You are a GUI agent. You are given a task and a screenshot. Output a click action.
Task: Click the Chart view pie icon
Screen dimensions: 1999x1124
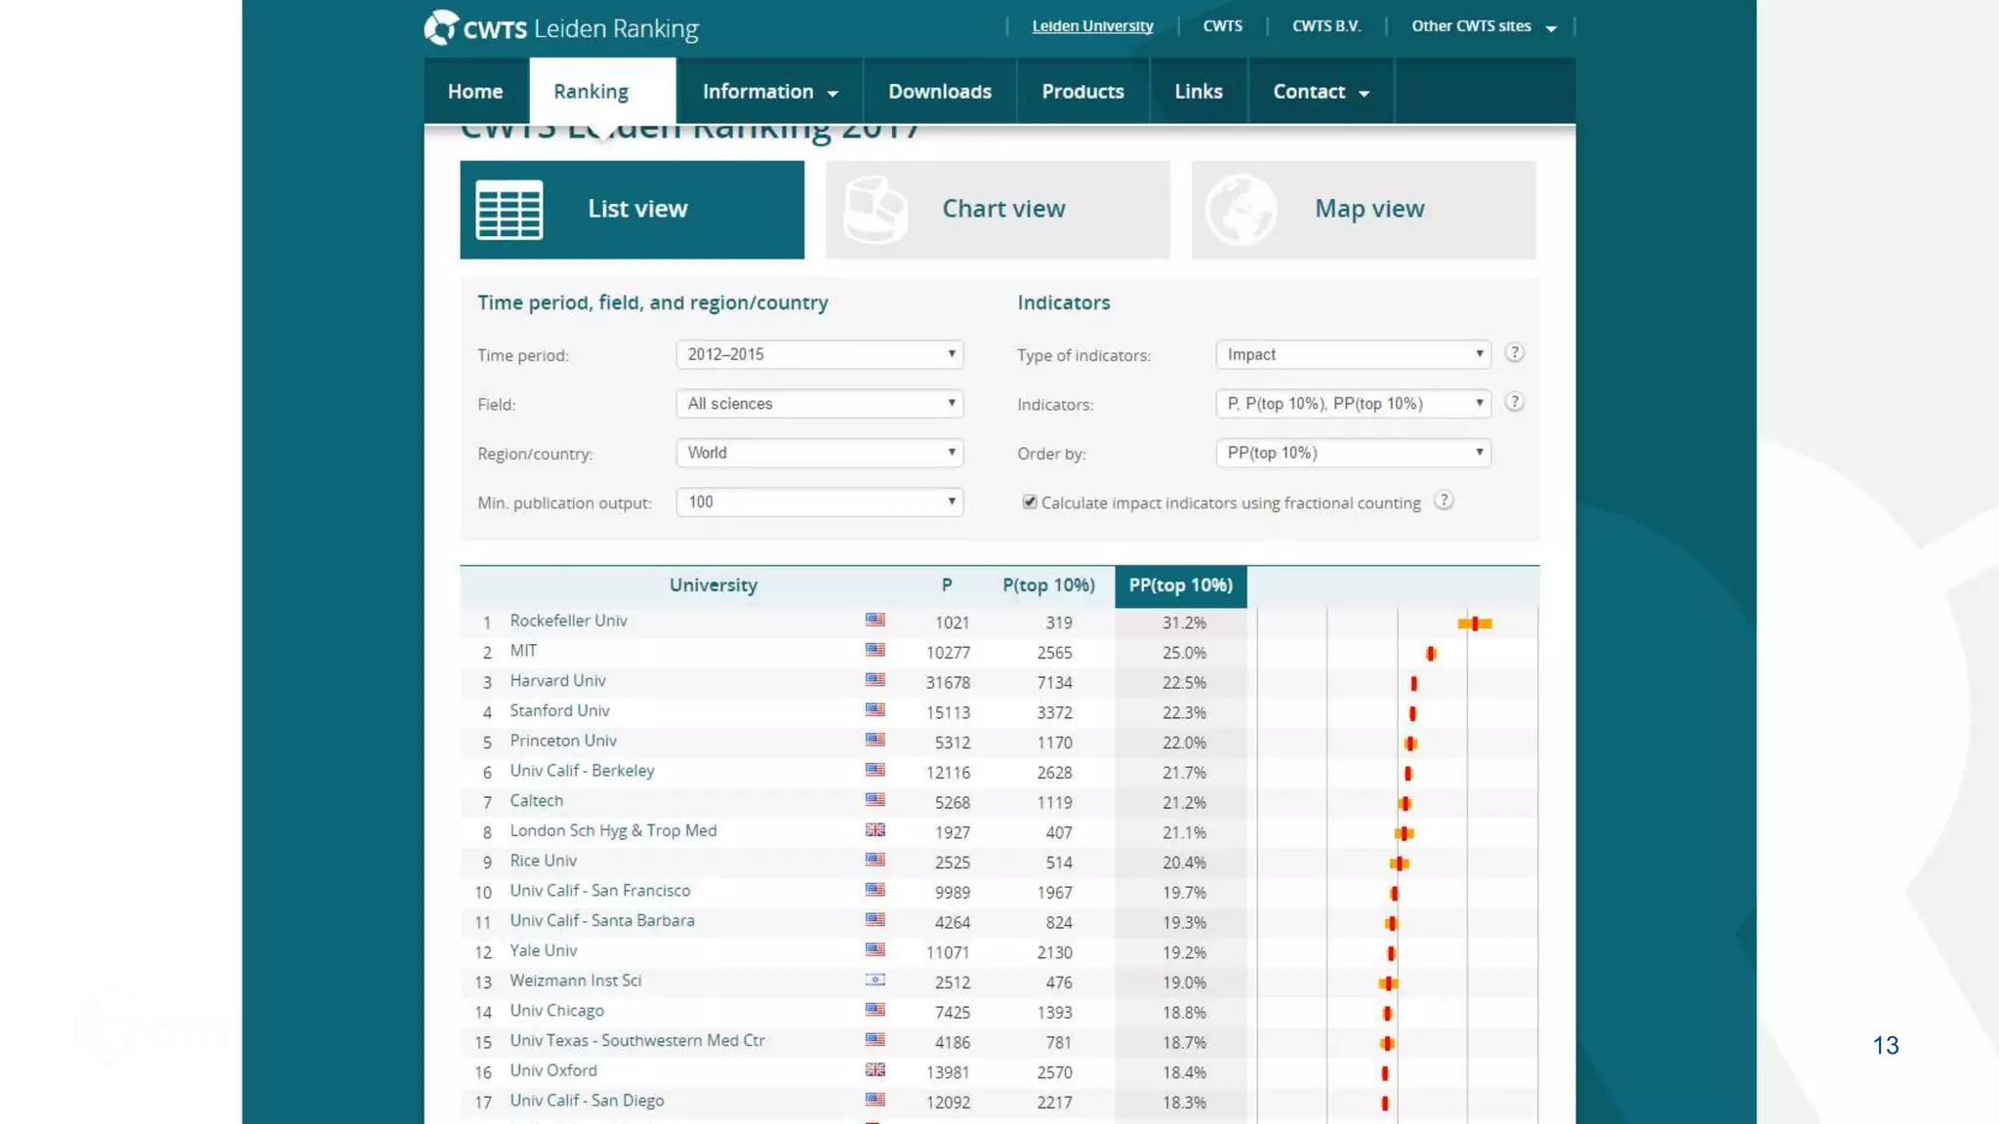[x=875, y=210]
